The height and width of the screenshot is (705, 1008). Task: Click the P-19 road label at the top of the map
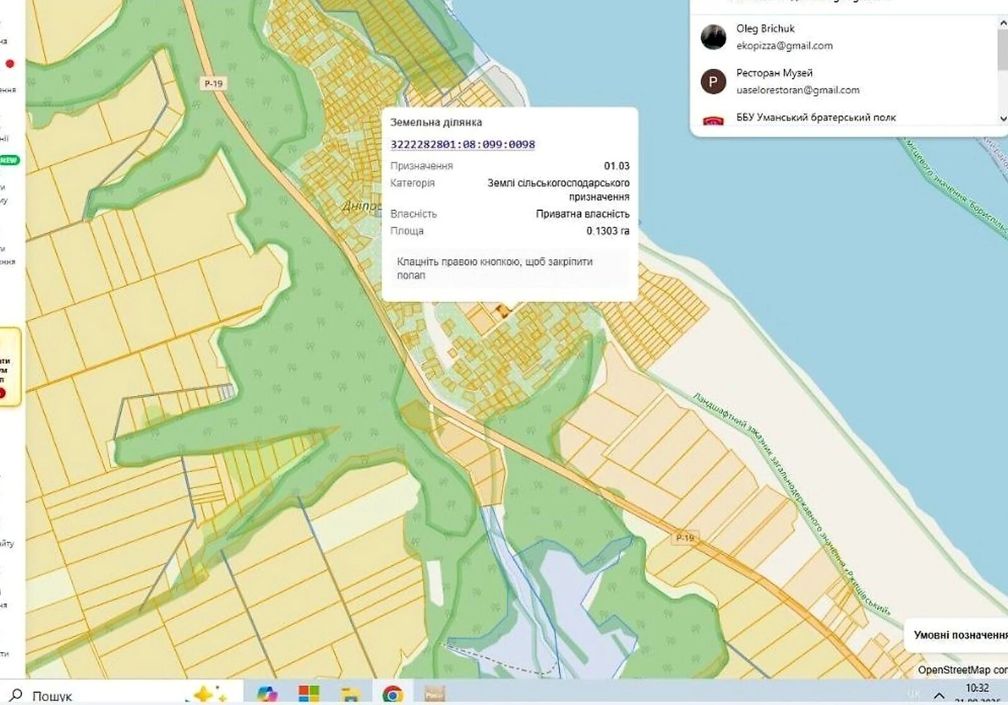coord(213,83)
